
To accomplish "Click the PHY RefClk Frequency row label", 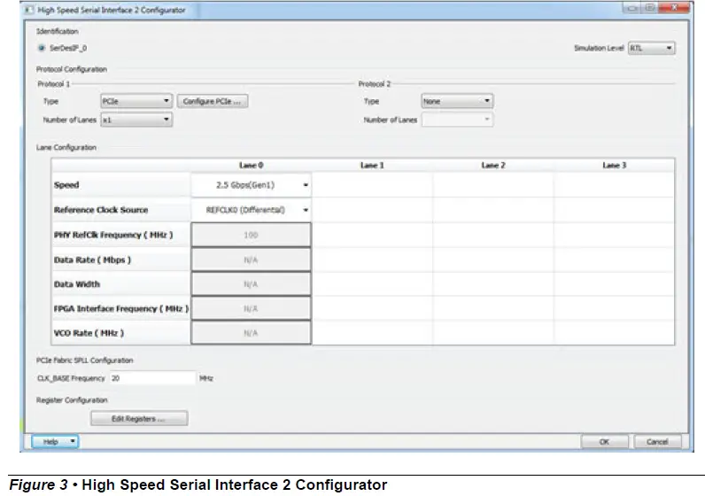I will pos(112,235).
